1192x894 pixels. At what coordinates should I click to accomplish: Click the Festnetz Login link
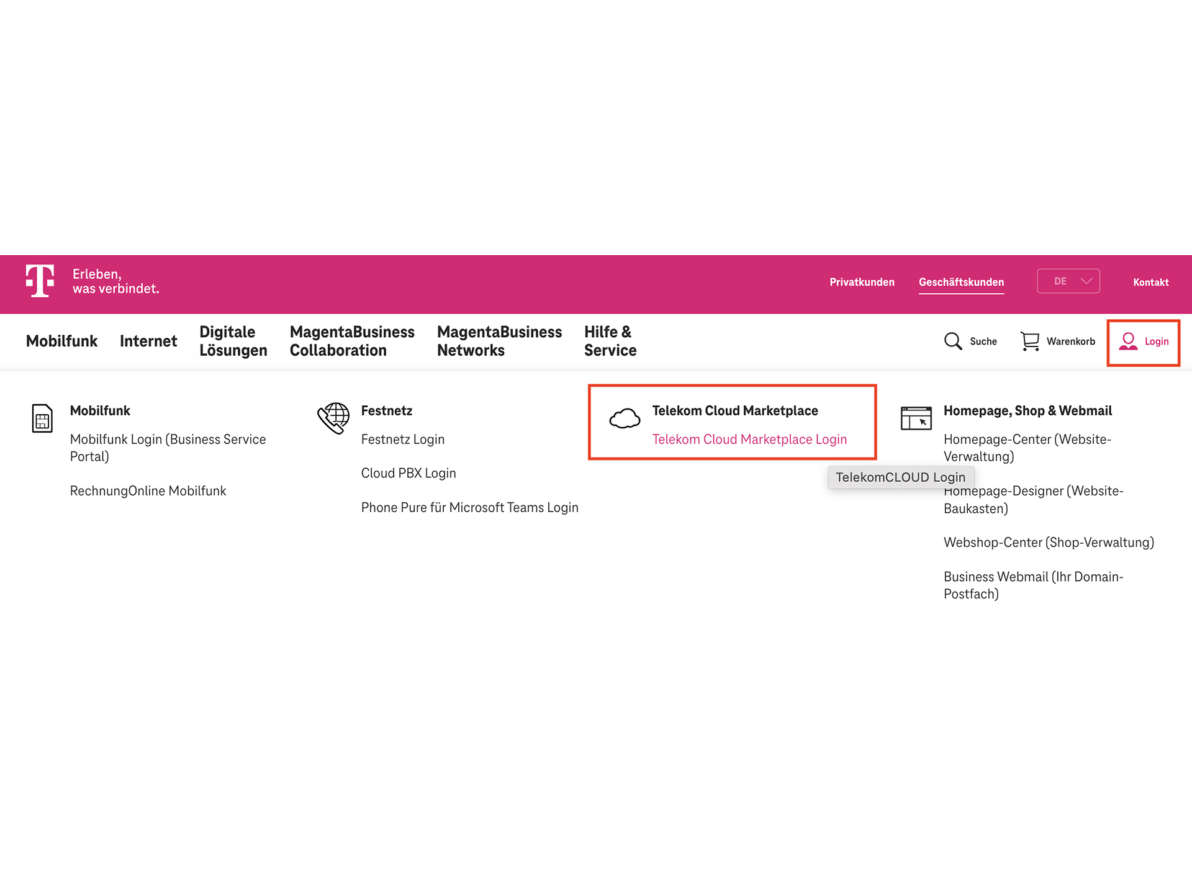[x=402, y=439]
